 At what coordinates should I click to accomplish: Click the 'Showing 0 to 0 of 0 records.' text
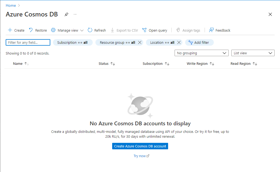click(x=27, y=53)
